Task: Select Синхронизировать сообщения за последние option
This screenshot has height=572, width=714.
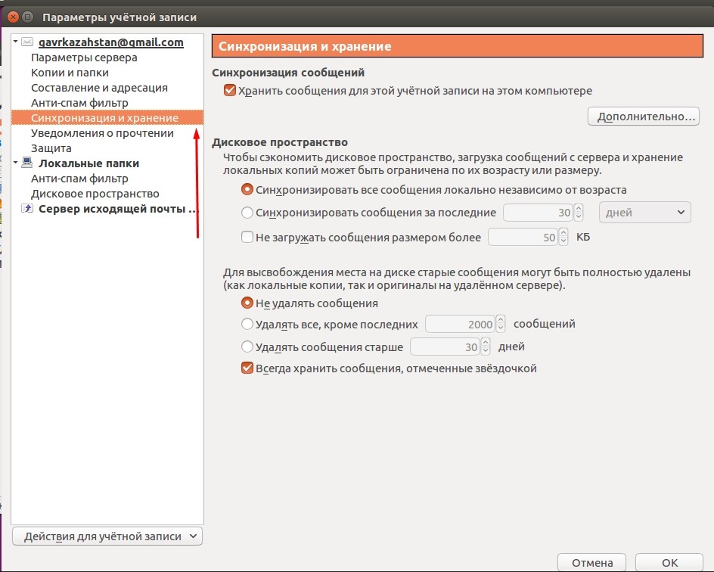Action: point(247,212)
